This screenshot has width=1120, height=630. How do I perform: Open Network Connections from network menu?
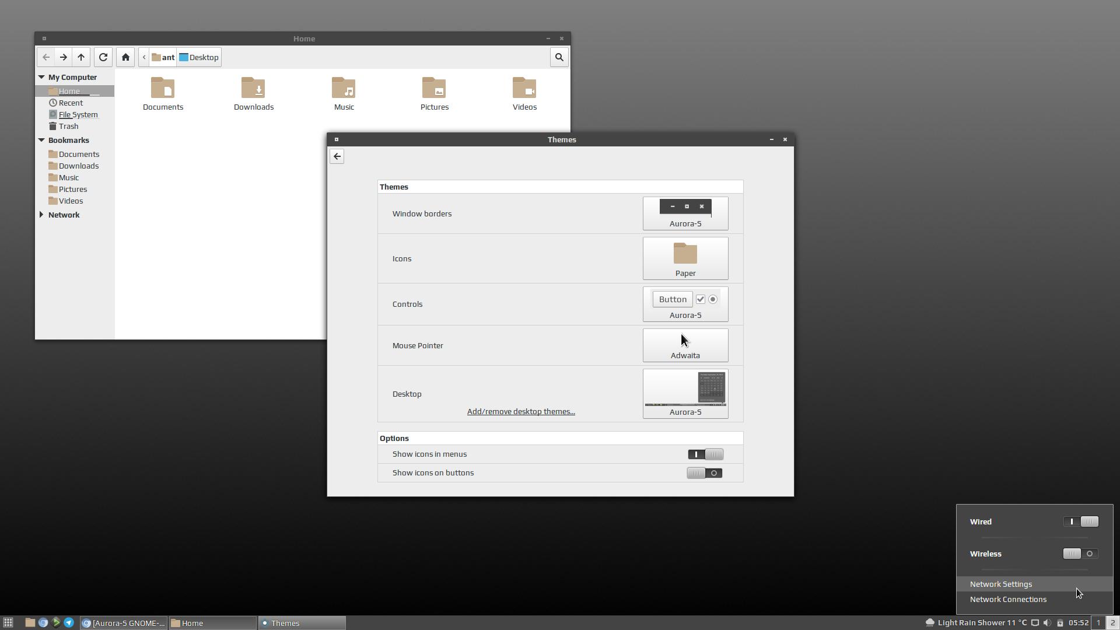(x=1035, y=599)
